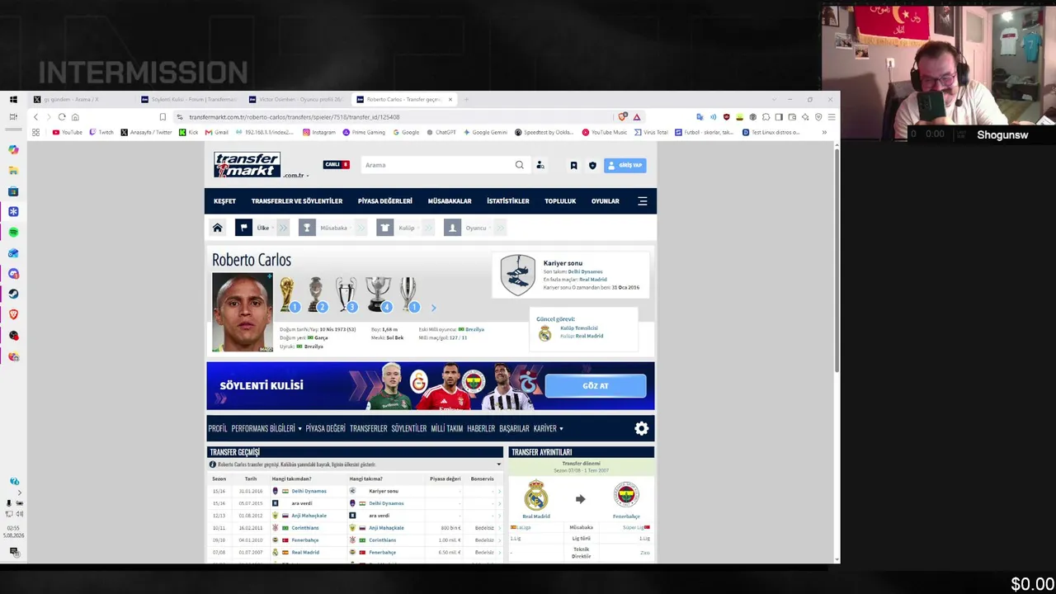Click the search magnifier icon
Screen dimensions: 1056x594
click(x=519, y=165)
